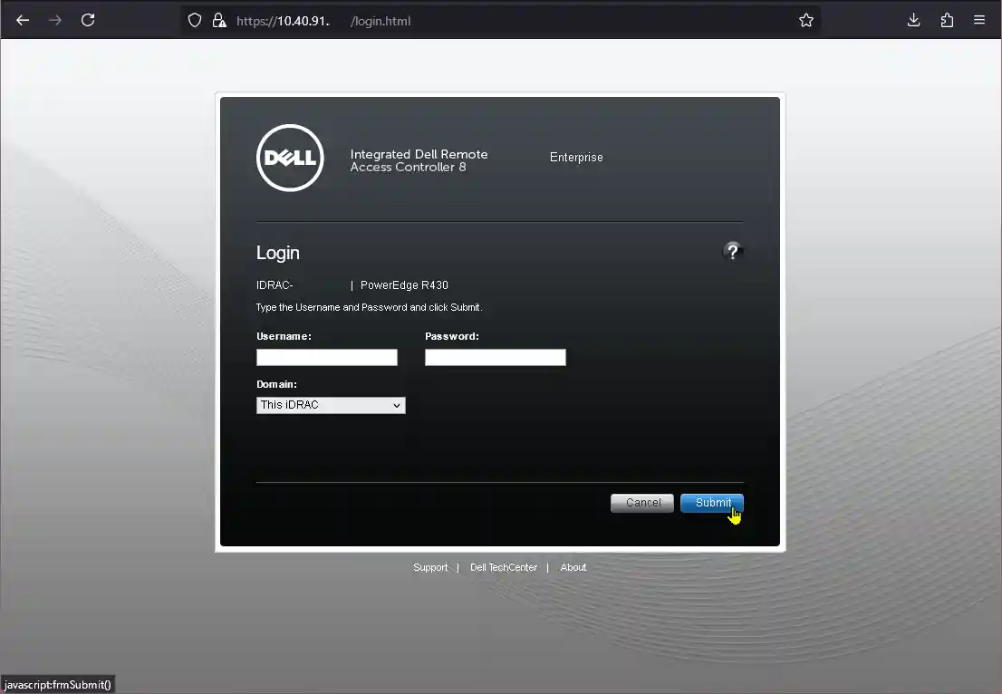Screen dimensions: 1002x694
Task: Open the Dell TechCenter link
Action: click(x=504, y=567)
